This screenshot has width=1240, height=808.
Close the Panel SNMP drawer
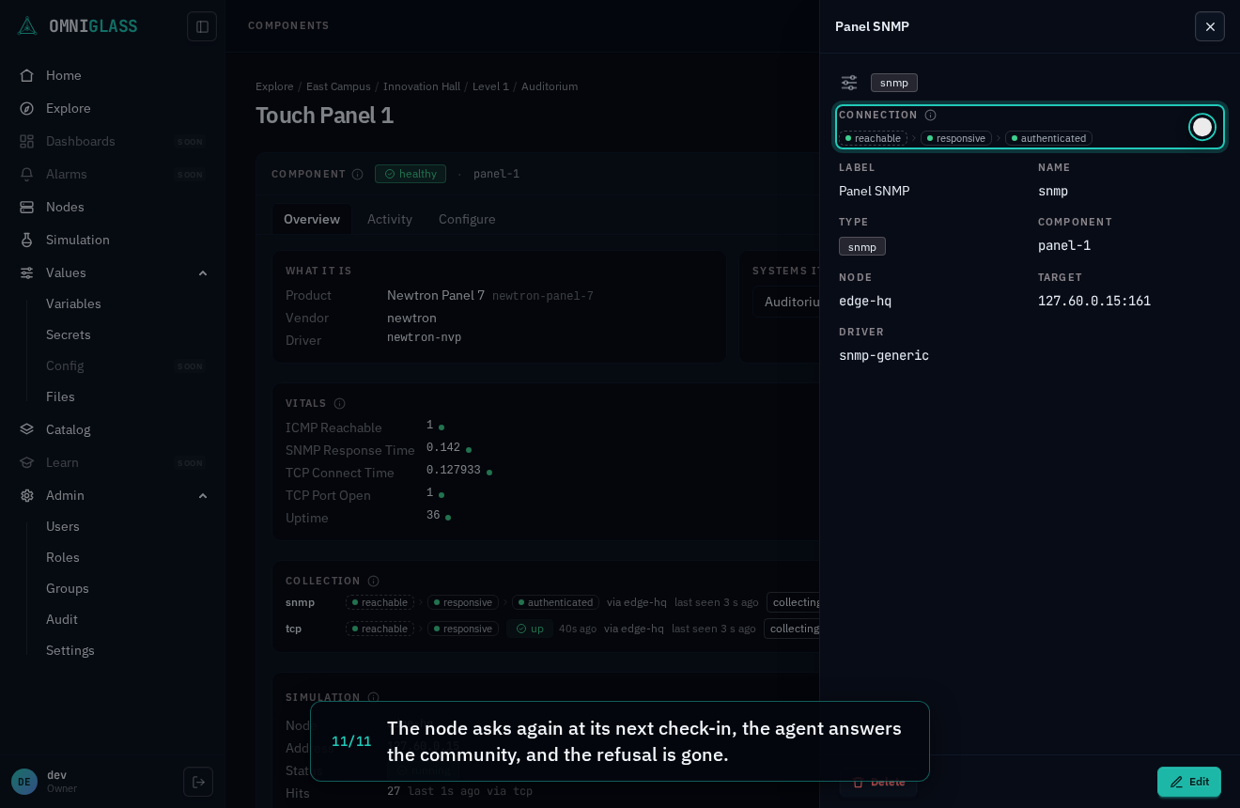1210,26
